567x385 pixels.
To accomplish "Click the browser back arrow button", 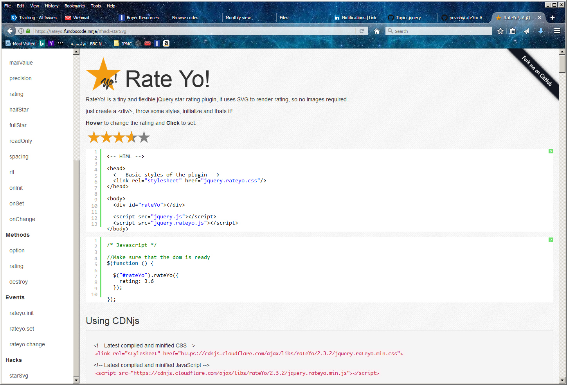I will click(x=10, y=31).
